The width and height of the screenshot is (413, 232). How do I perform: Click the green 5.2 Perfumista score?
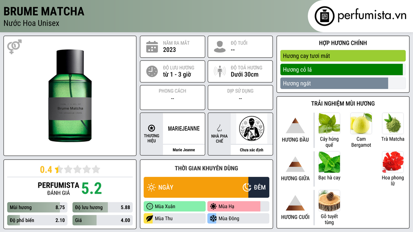[92, 188]
